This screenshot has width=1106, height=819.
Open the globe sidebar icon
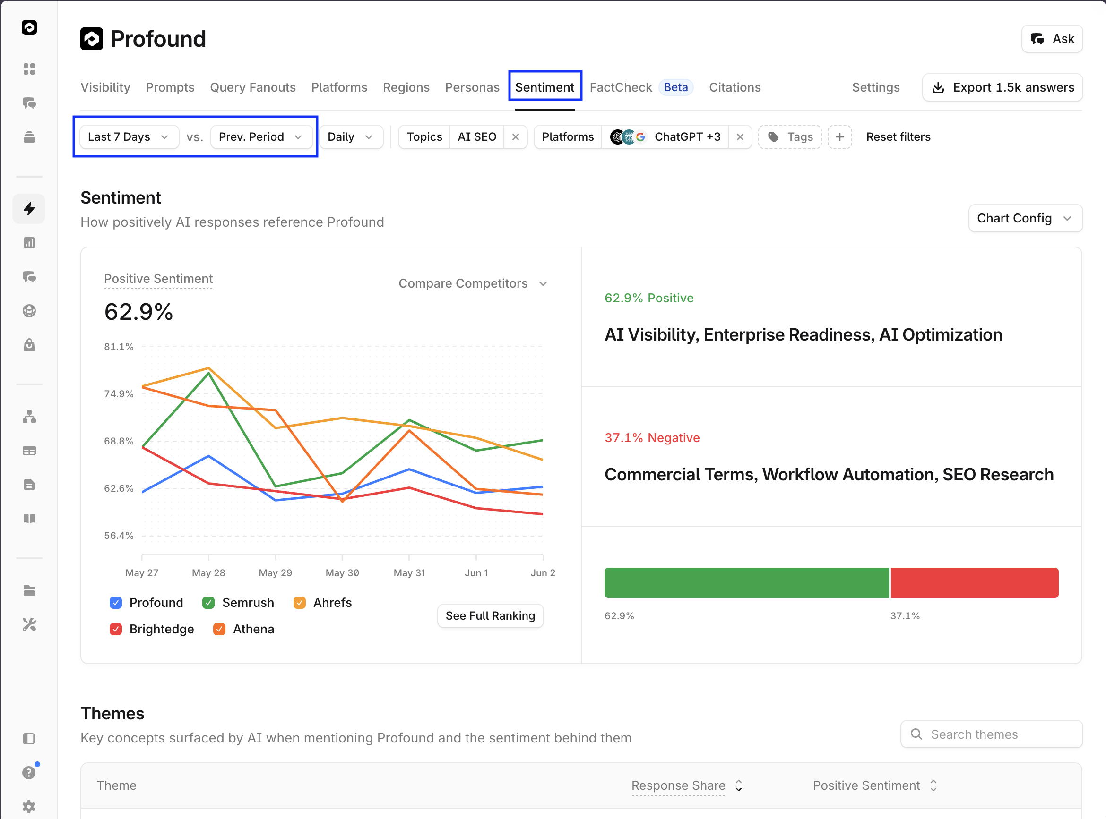pos(29,311)
